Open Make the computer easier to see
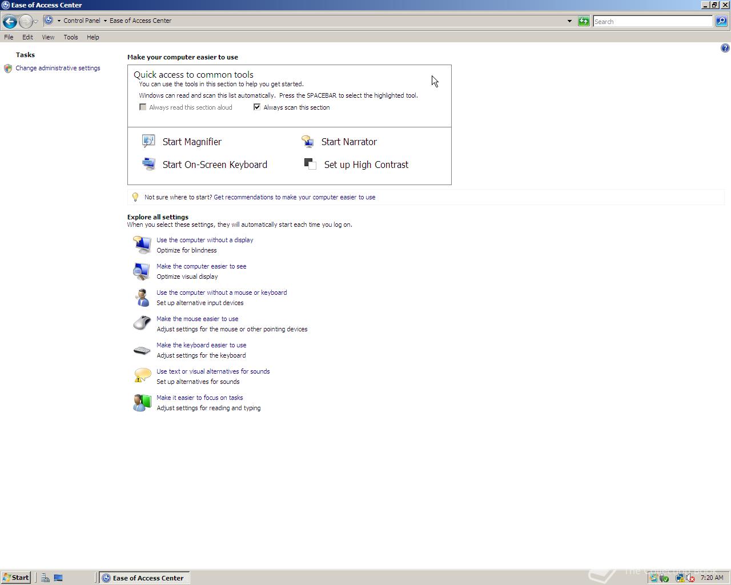Image resolution: width=731 pixels, height=585 pixels. [202, 266]
